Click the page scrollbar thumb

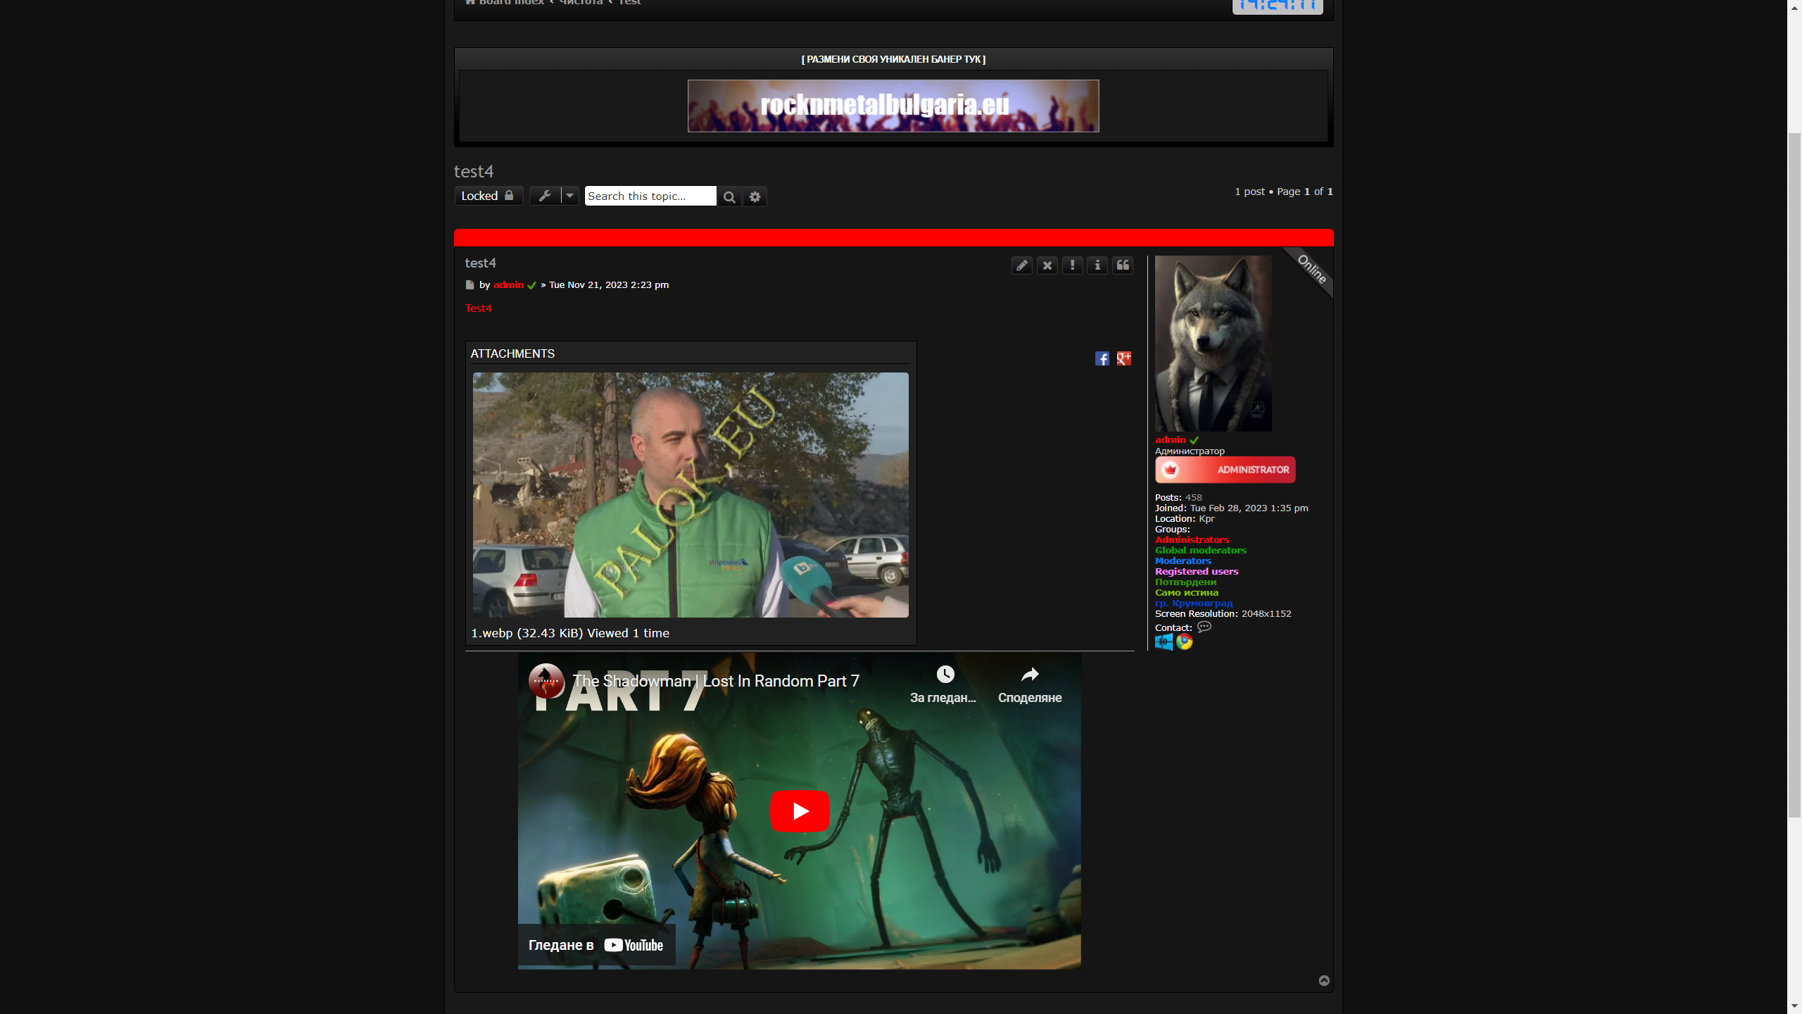1794,475
